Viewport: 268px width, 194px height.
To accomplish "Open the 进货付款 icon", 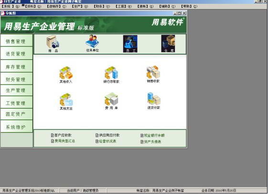I will pos(154,101).
